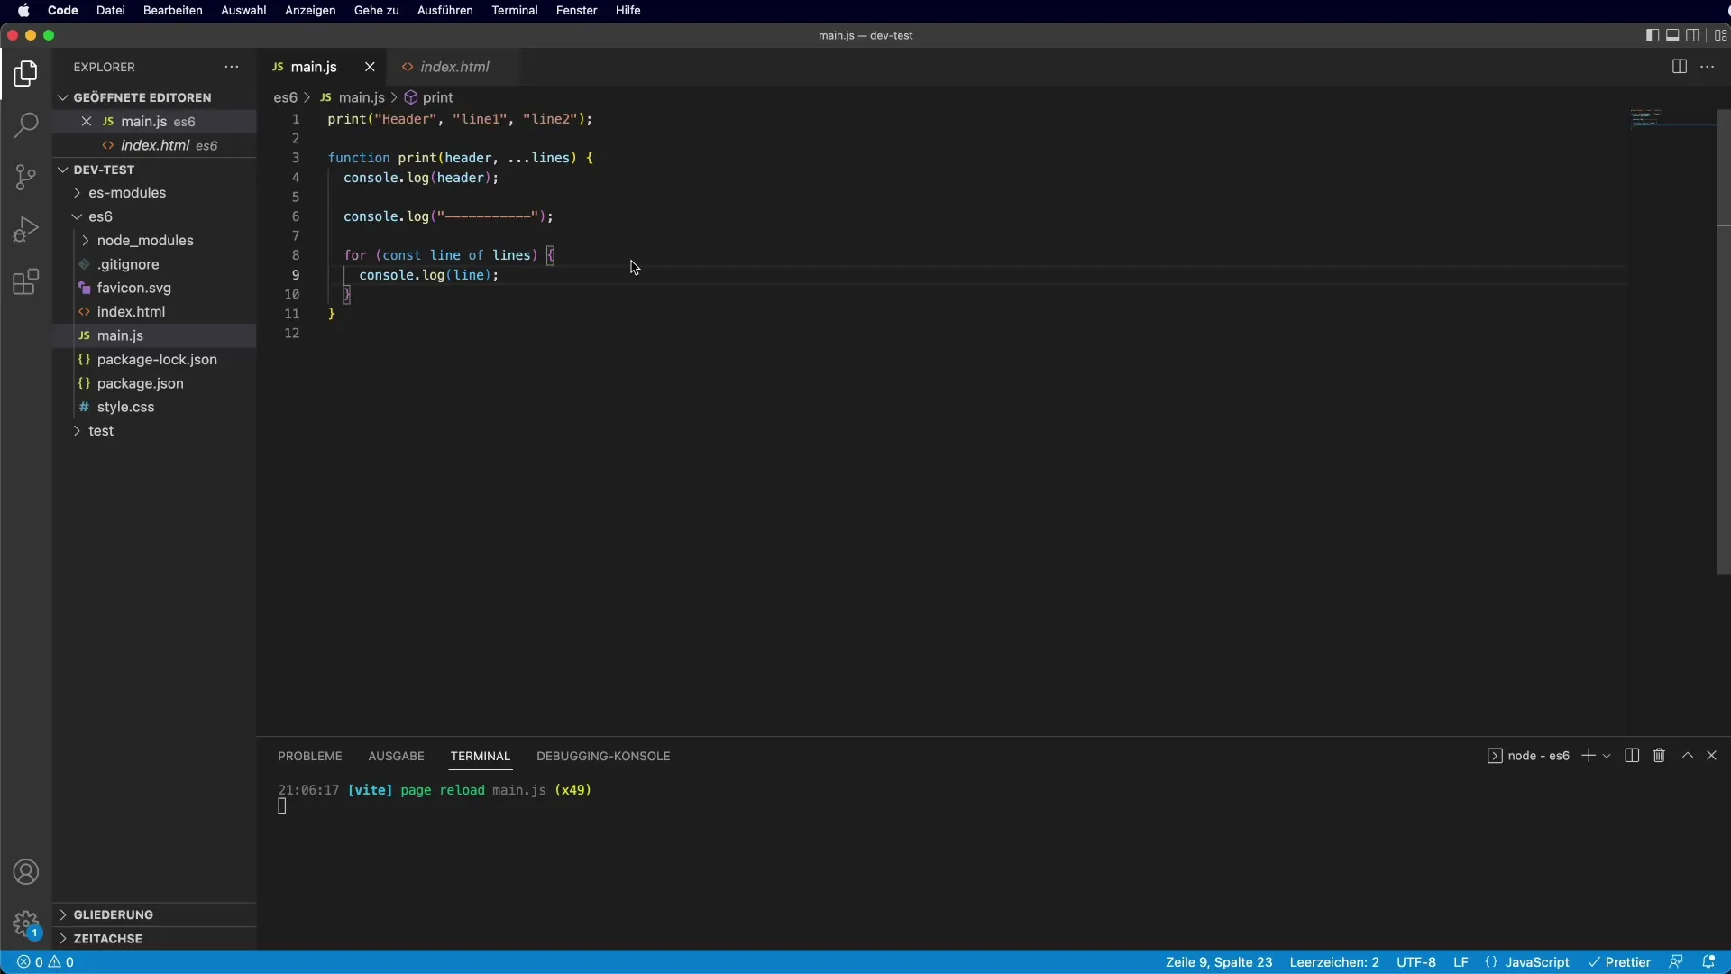Select the node - es6 terminal entry
The width and height of the screenshot is (1731, 974).
pyautogui.click(x=1529, y=756)
